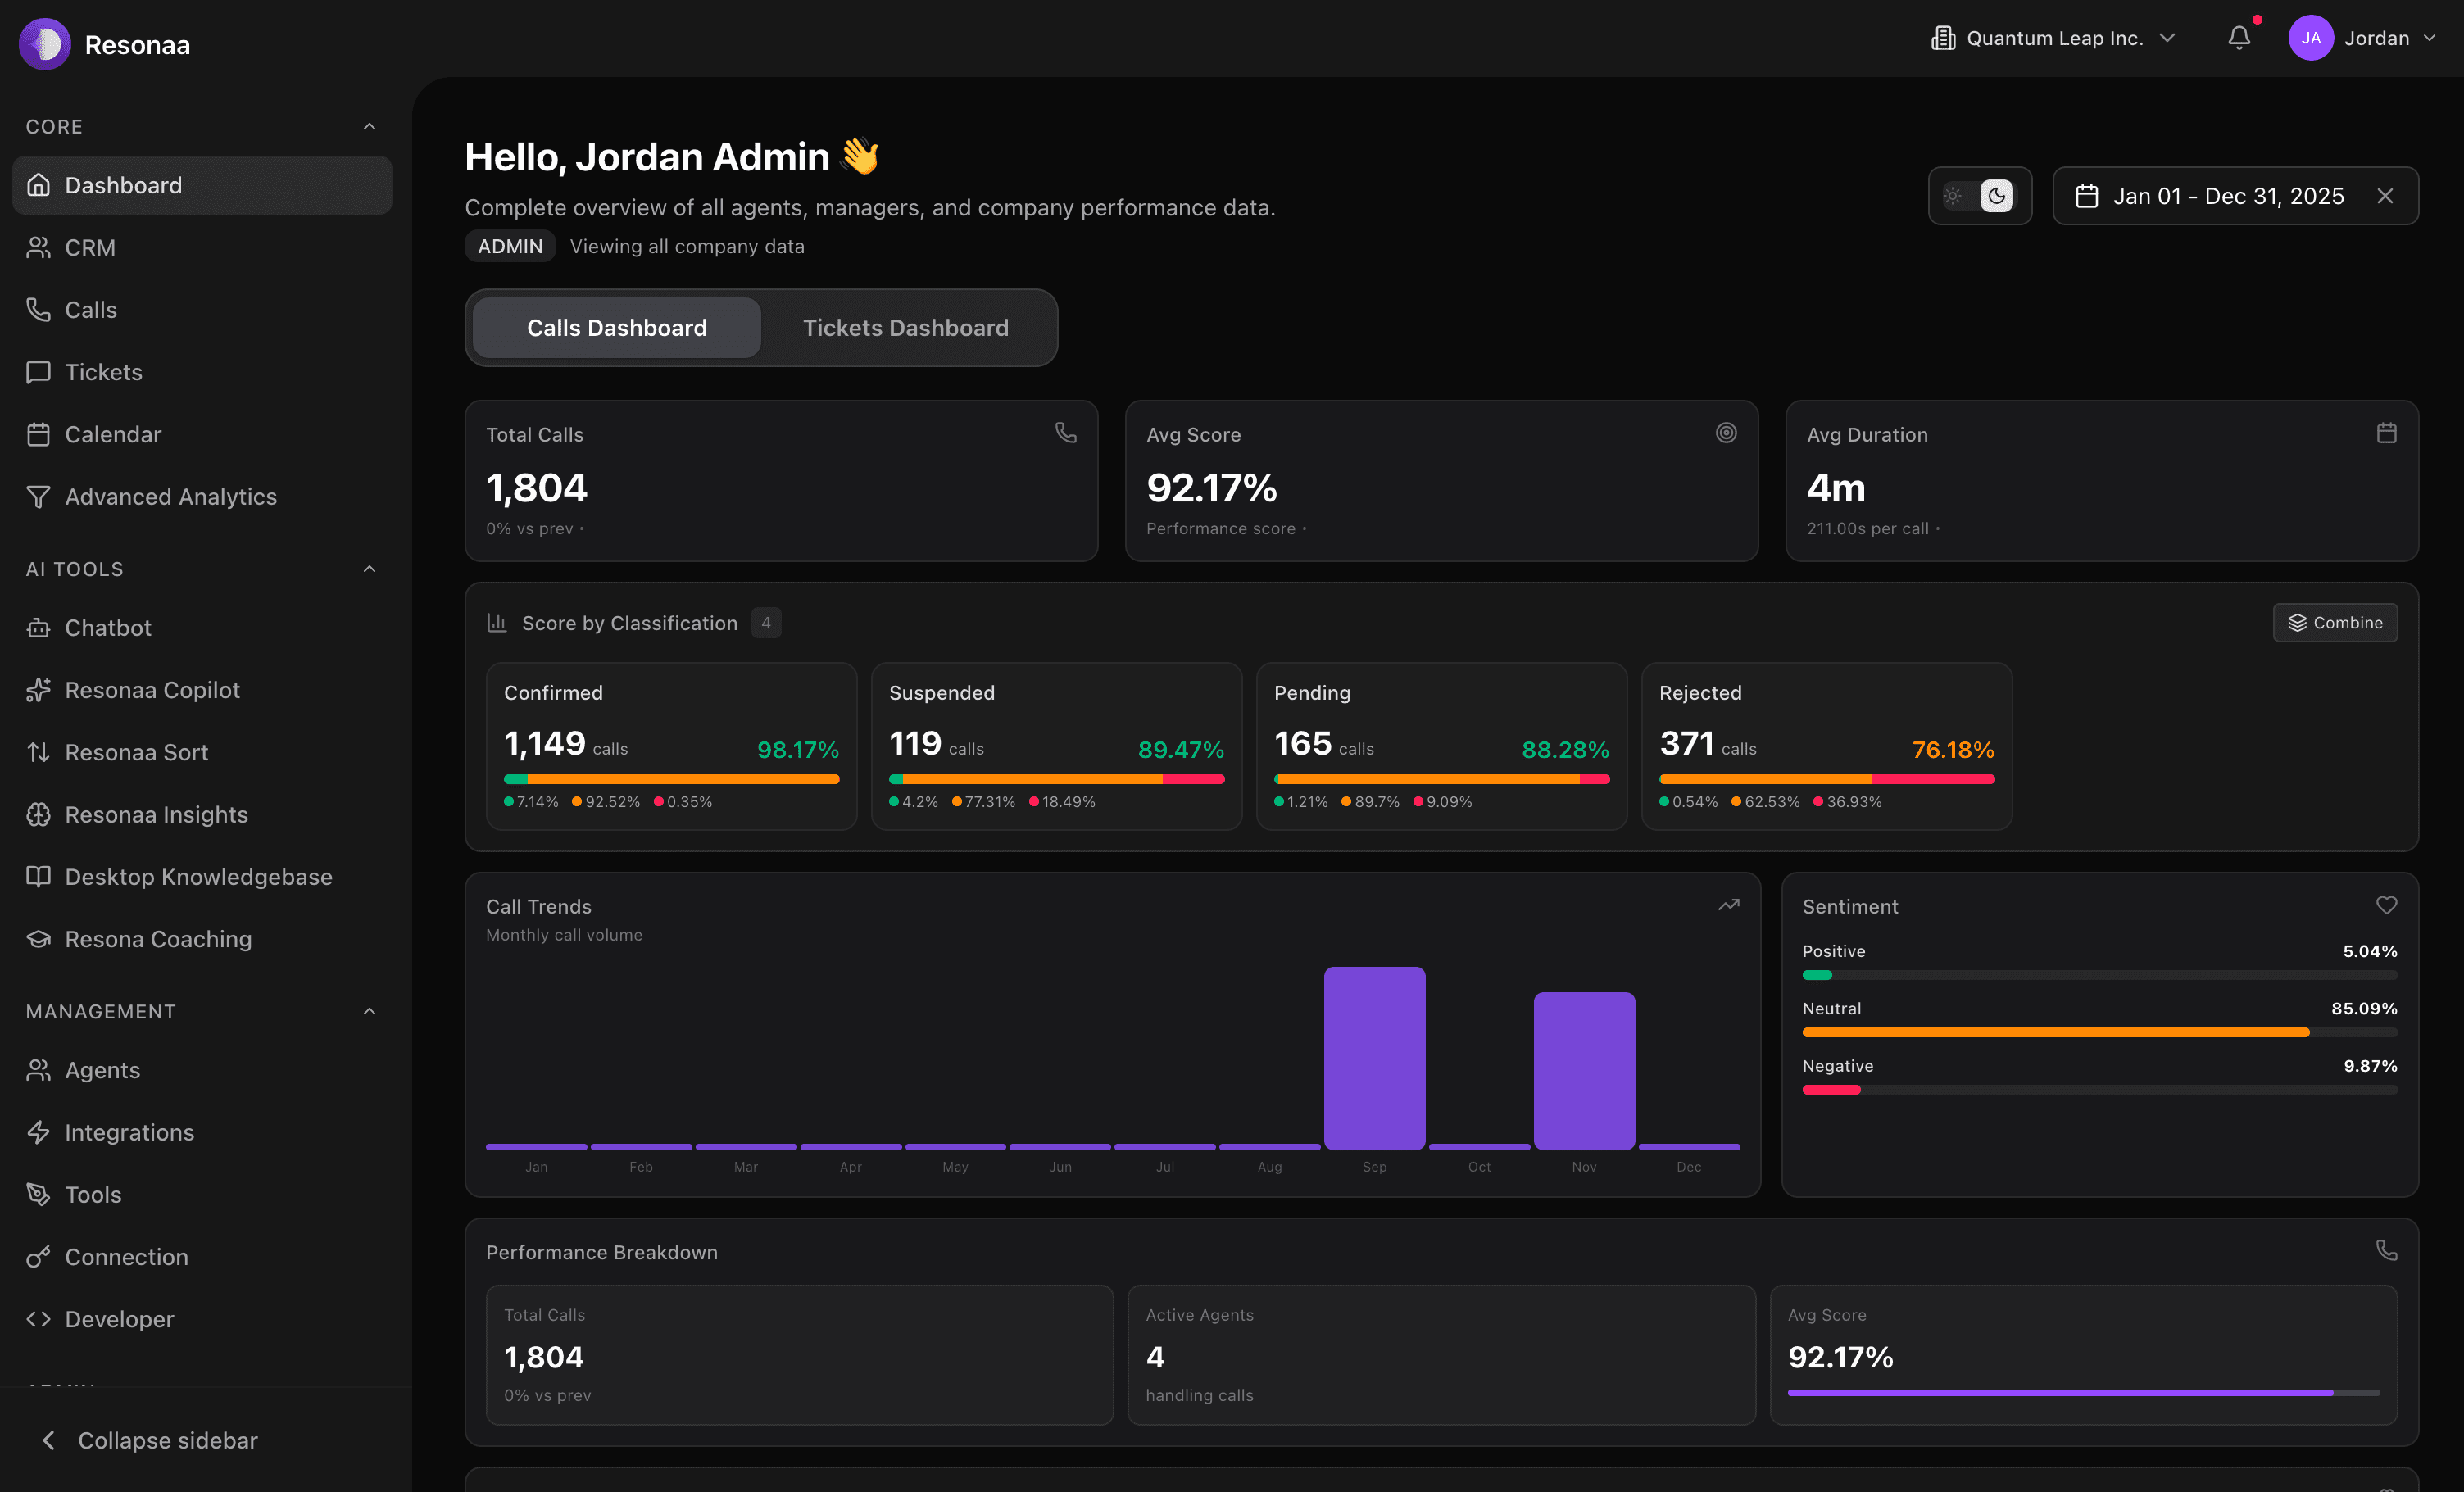Open Resonaa Sort
Image resolution: width=2464 pixels, height=1492 pixels.
[136, 751]
